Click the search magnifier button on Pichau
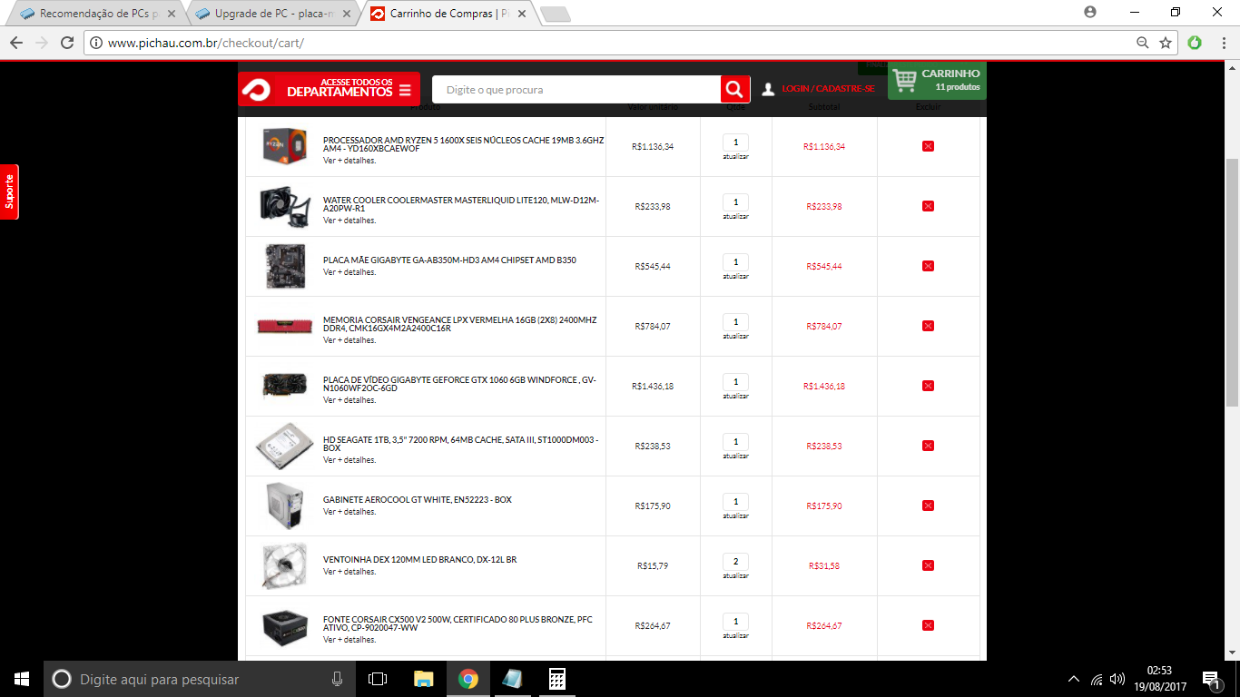Screen dimensions: 1240x697 (x=735, y=89)
